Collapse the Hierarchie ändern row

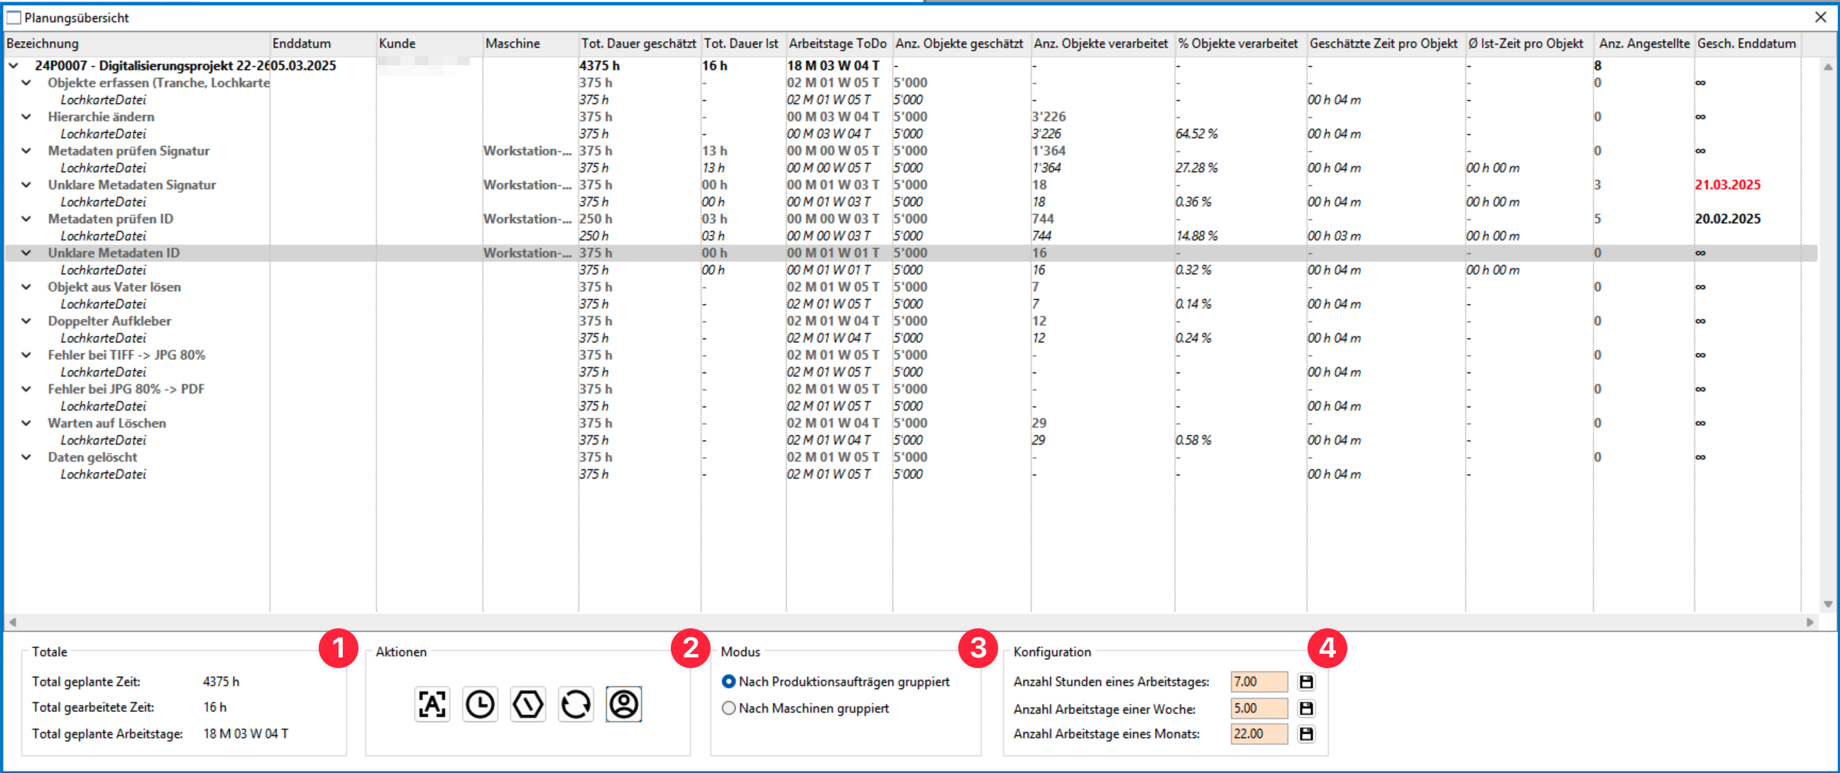[x=26, y=117]
